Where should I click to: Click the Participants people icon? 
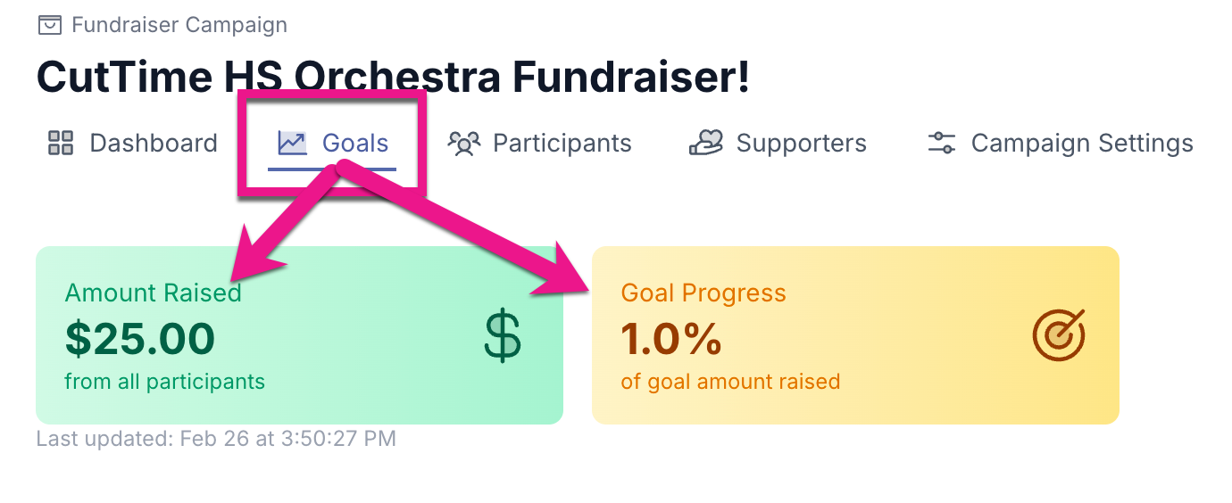[x=464, y=143]
